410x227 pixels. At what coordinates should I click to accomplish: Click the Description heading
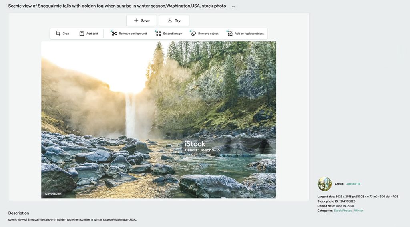pos(18,213)
